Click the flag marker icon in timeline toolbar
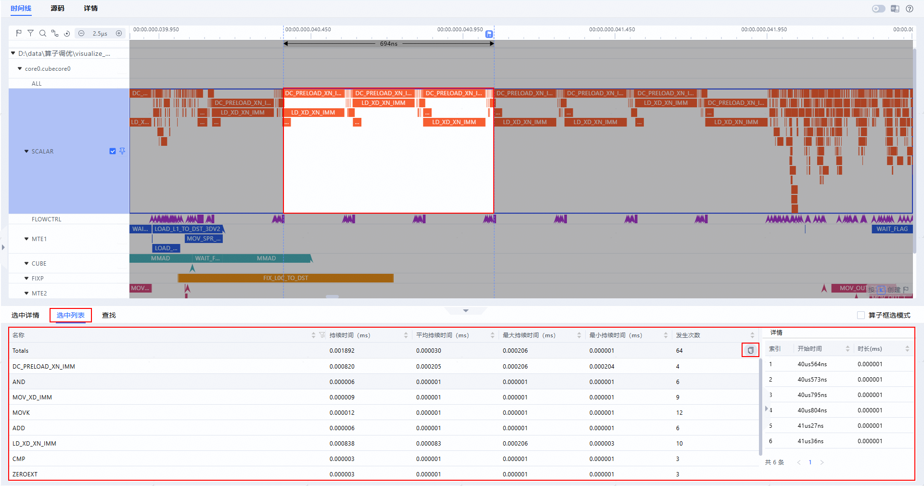This screenshot has height=486, width=924. 18,33
